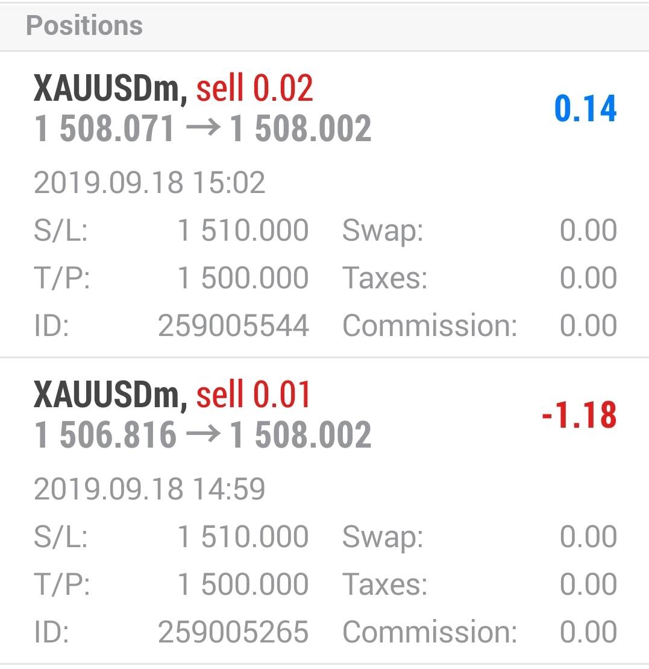
Task: Click S/L value of the sell 0.01 position
Action: pos(243,537)
